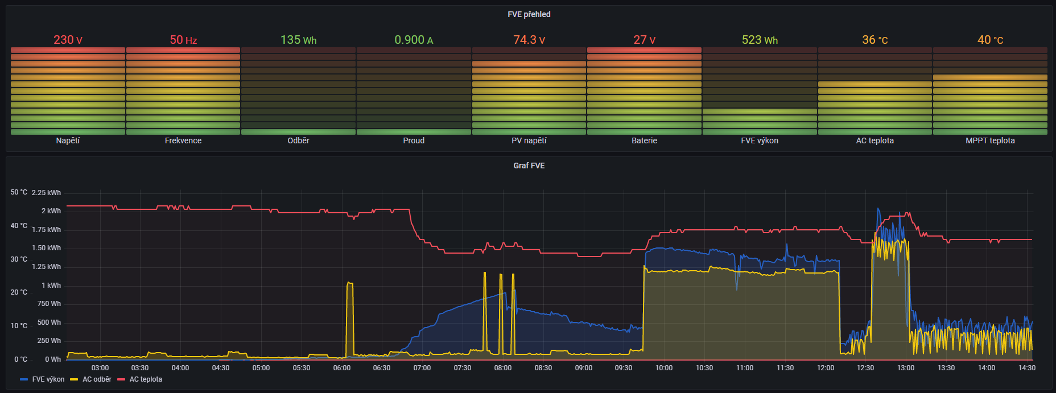The image size is (1056, 393).
Task: Toggle FVE výkon series in chart legend
Action: (48, 379)
